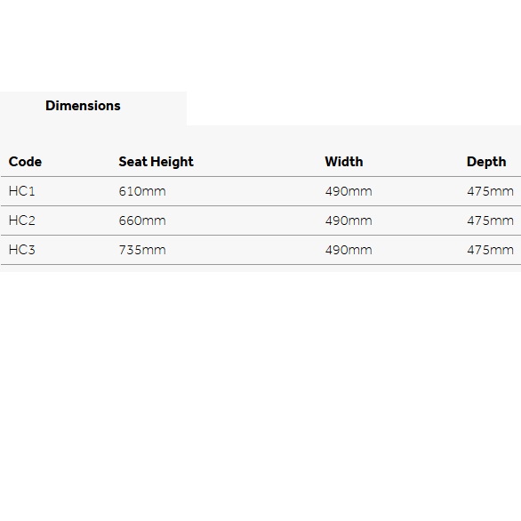Click the Code column header
Viewport: 521px width, 521px height.
25,162
